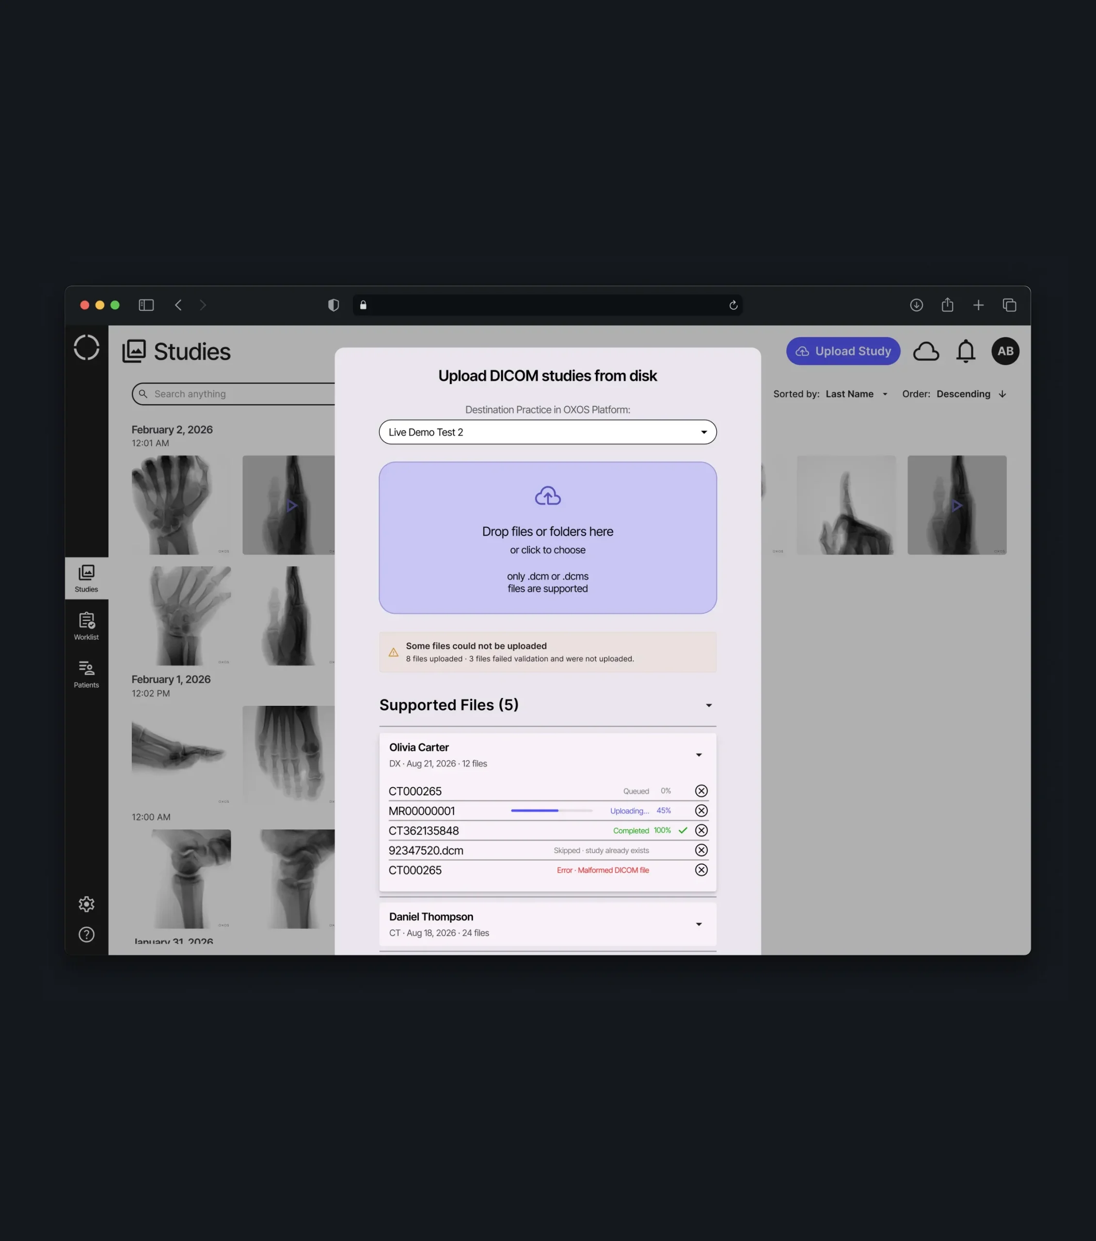Click the green checkmark on CT362135848

point(683,830)
